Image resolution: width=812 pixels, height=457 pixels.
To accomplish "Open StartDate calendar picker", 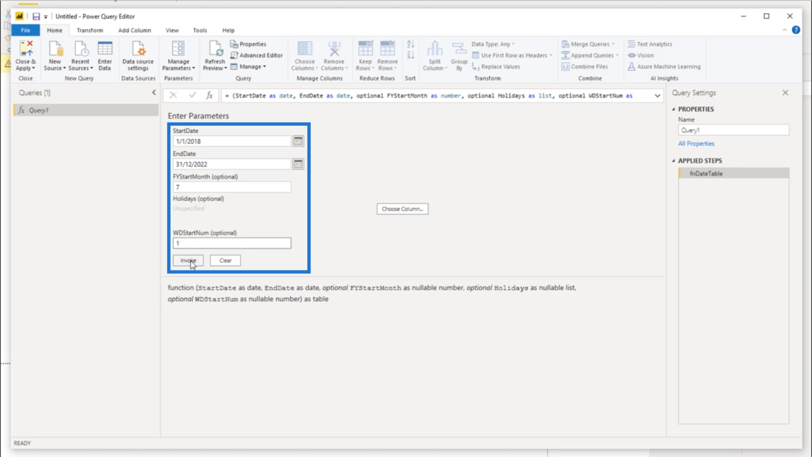I will click(298, 141).
